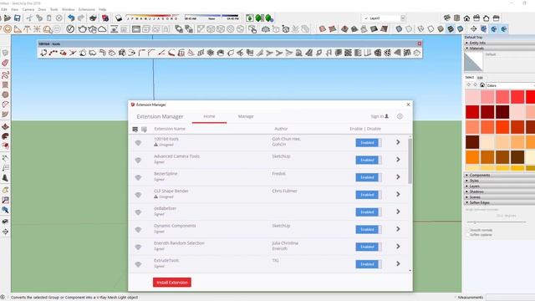Expand details arrow for CLF Shape Bender

point(398,194)
